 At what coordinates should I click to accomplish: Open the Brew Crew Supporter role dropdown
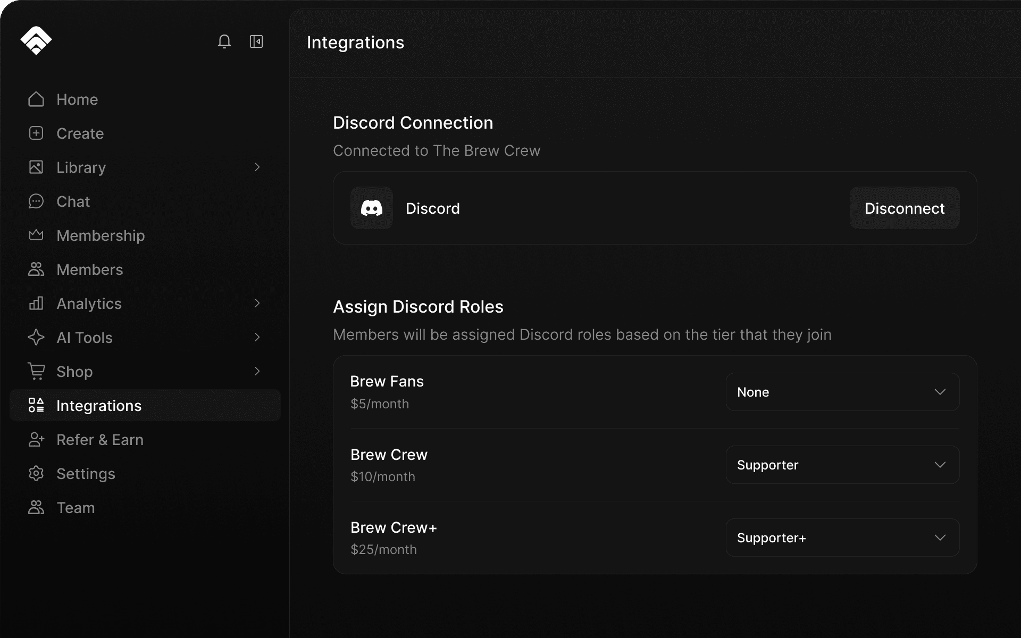tap(842, 465)
